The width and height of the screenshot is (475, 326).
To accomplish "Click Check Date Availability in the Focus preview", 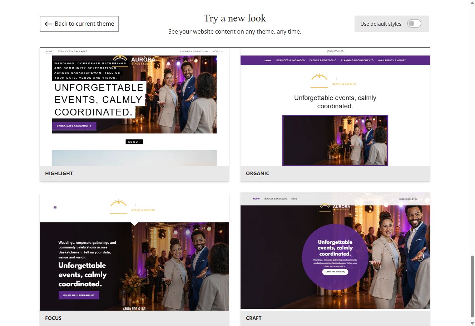I will click(79, 295).
